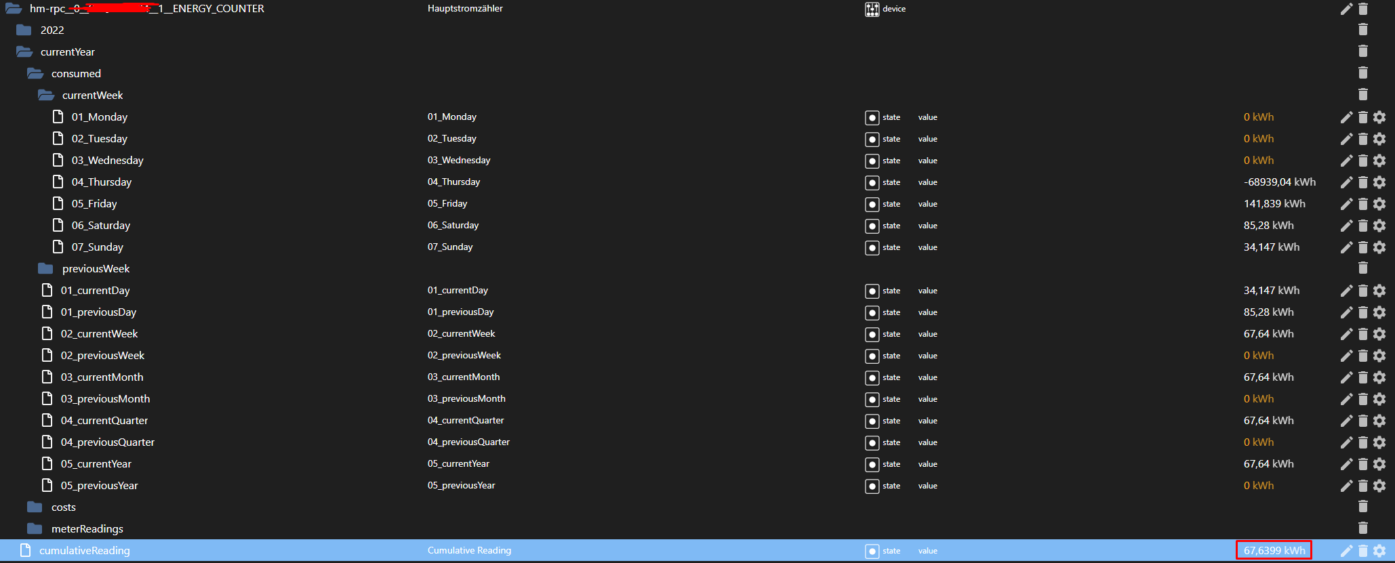Edit the 04_Thursday state with pencil icon

[x=1346, y=182]
